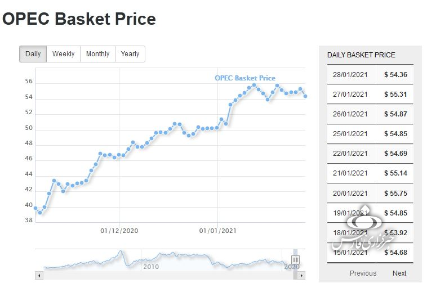427x283 pixels.
Task: Select the 27/01/2021 row showing $ 55.31
Action: 370,95
